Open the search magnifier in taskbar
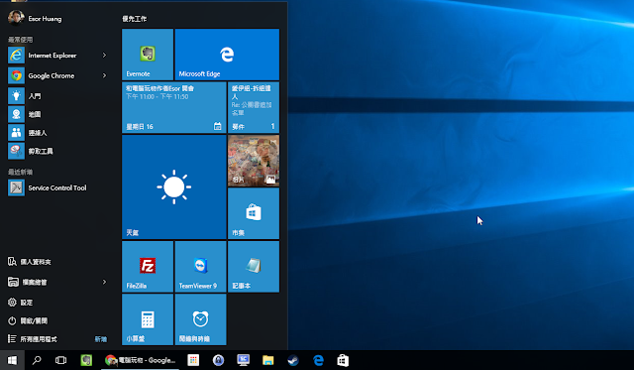The image size is (634, 370). click(37, 360)
